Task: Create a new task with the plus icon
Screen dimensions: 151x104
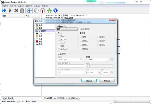Action: 29,10
